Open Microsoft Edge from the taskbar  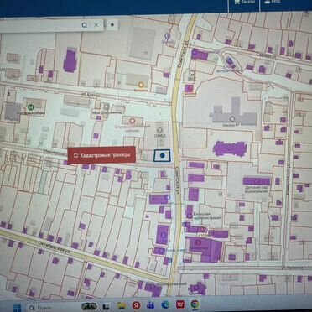(x=165, y=304)
